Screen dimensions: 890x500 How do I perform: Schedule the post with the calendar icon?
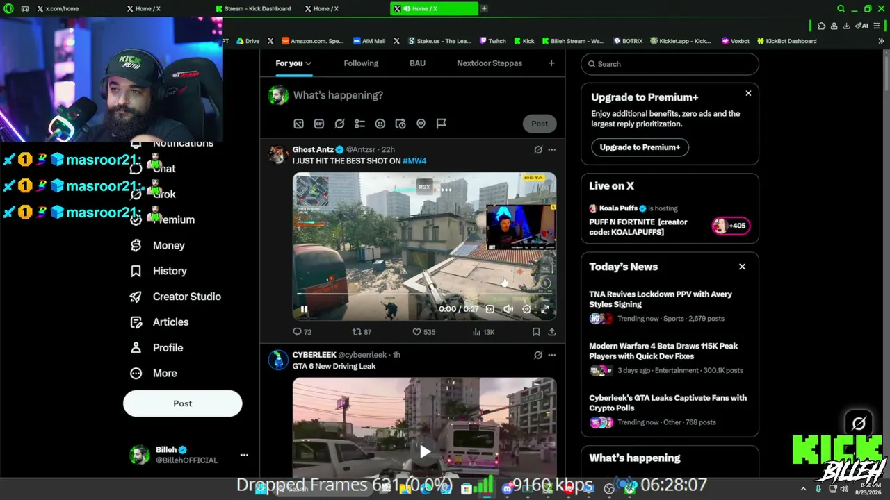tap(400, 124)
